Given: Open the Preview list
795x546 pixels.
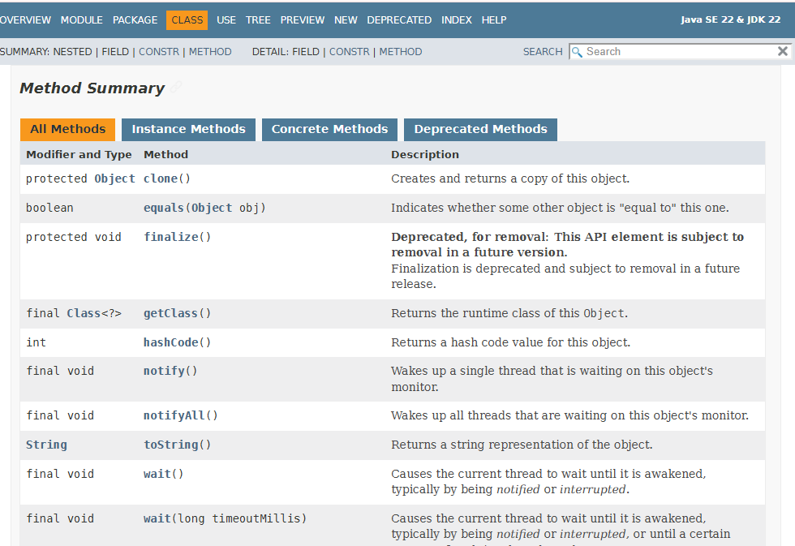Looking at the screenshot, I should coord(302,20).
